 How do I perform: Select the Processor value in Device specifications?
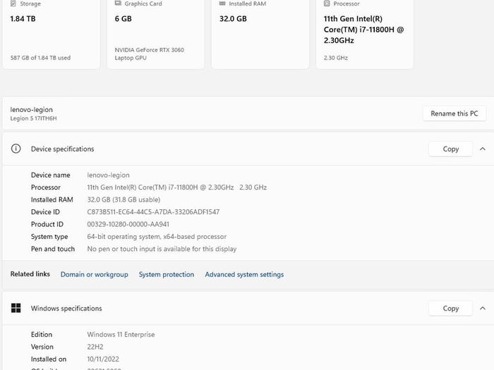coord(176,187)
